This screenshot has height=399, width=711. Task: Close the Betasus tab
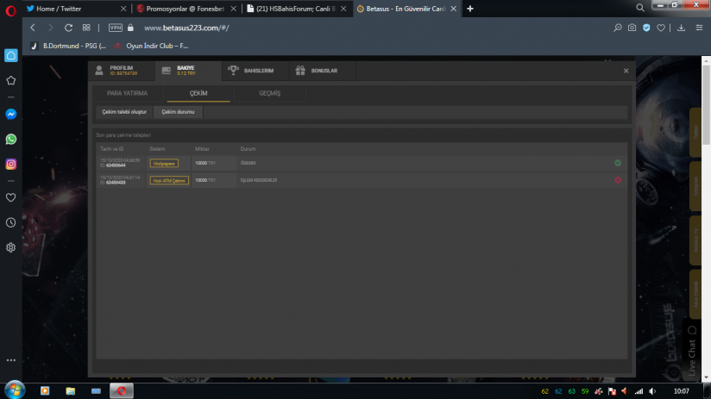point(454,9)
